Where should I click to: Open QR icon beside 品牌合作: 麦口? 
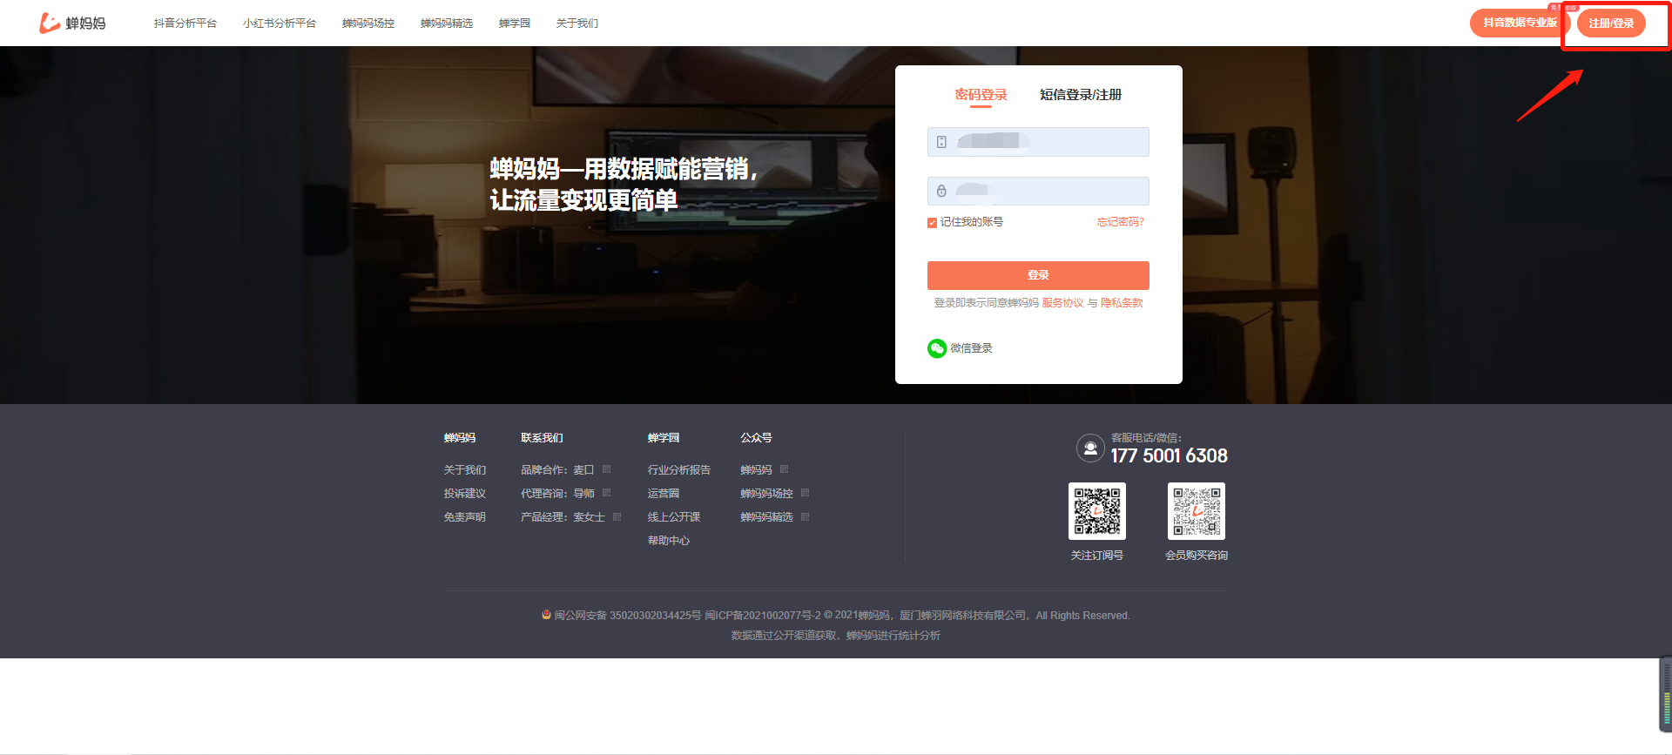(x=607, y=469)
